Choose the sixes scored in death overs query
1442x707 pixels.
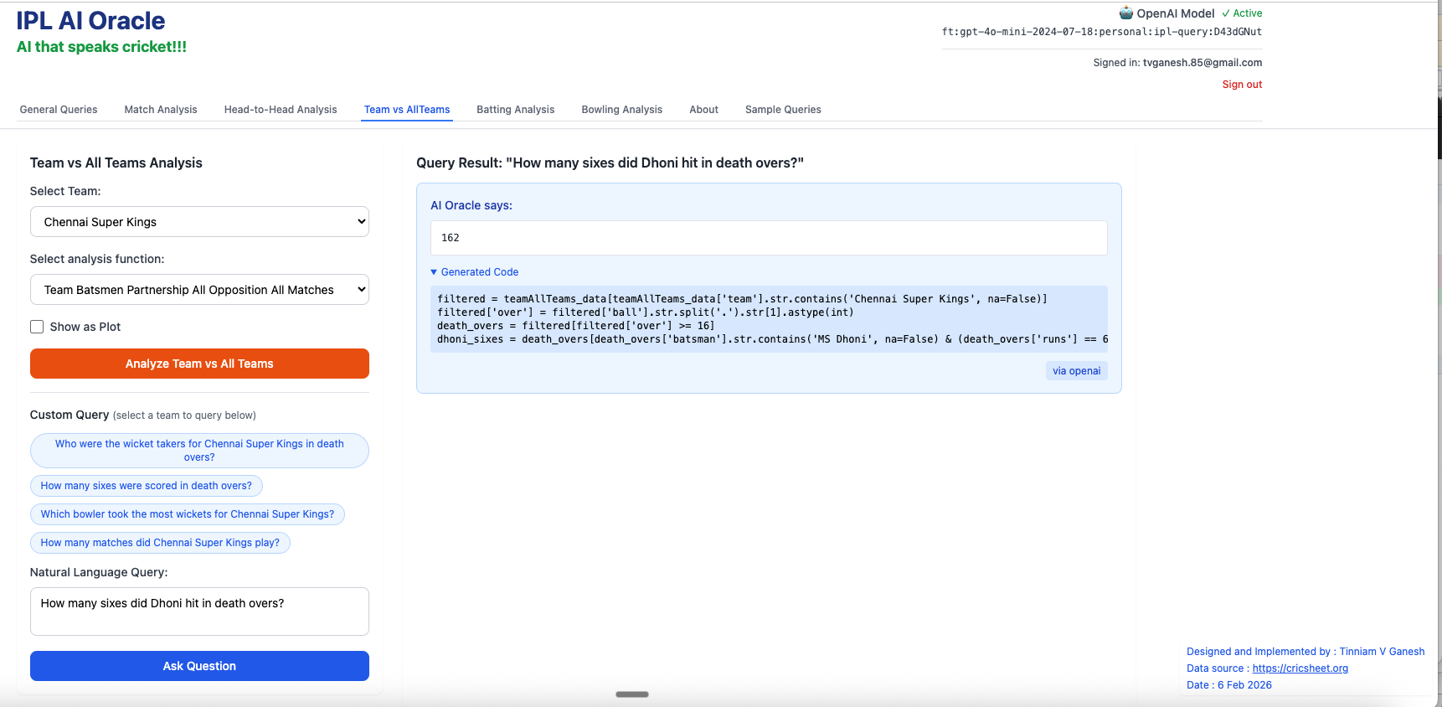click(147, 486)
